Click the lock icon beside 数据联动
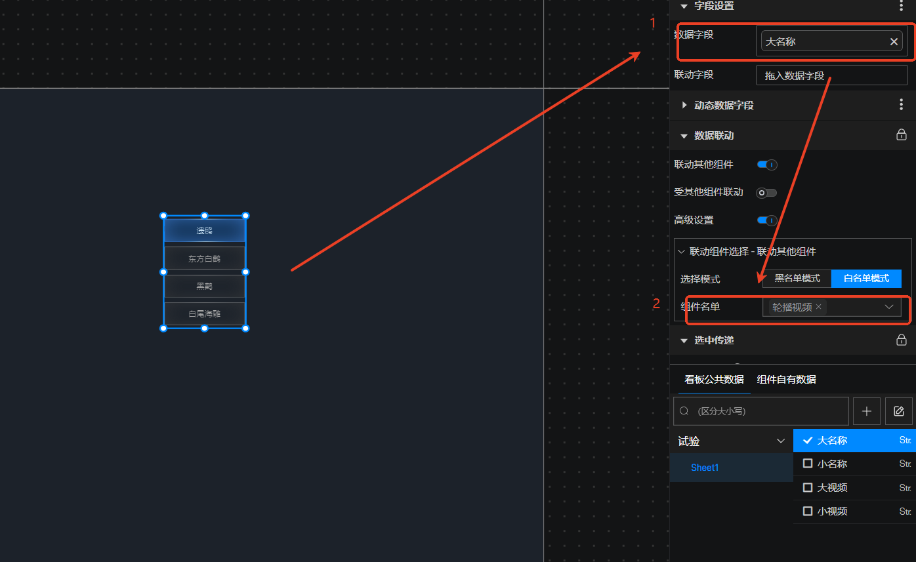The image size is (916, 562). 901,135
